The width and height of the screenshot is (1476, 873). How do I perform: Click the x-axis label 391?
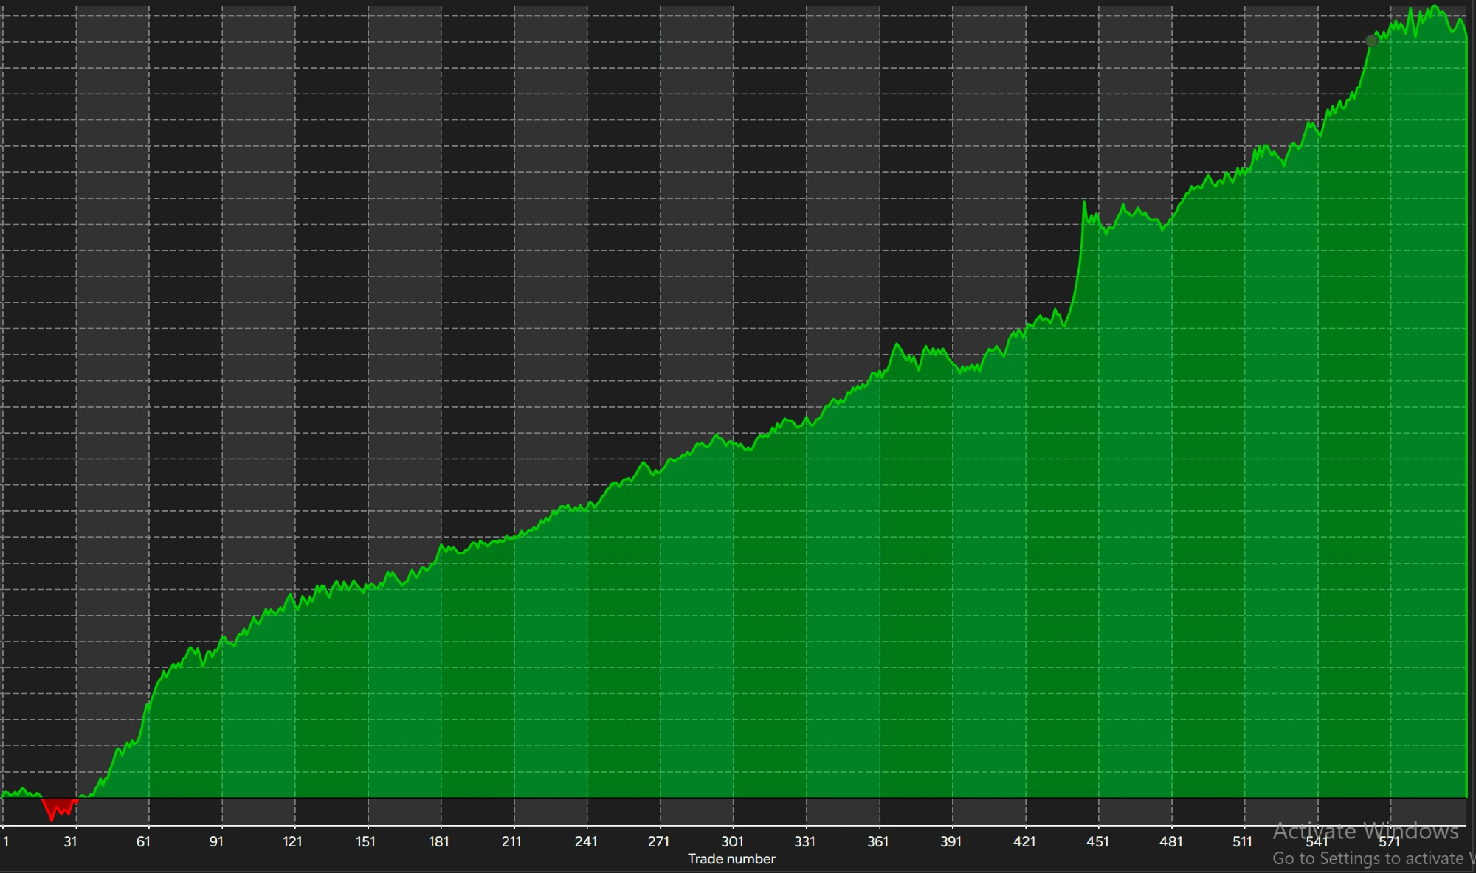tap(951, 841)
